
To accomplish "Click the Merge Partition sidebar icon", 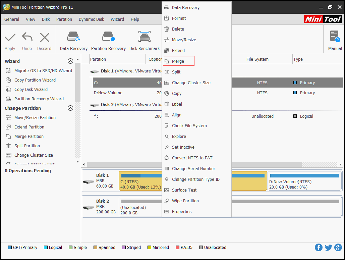I will (x=8, y=137).
